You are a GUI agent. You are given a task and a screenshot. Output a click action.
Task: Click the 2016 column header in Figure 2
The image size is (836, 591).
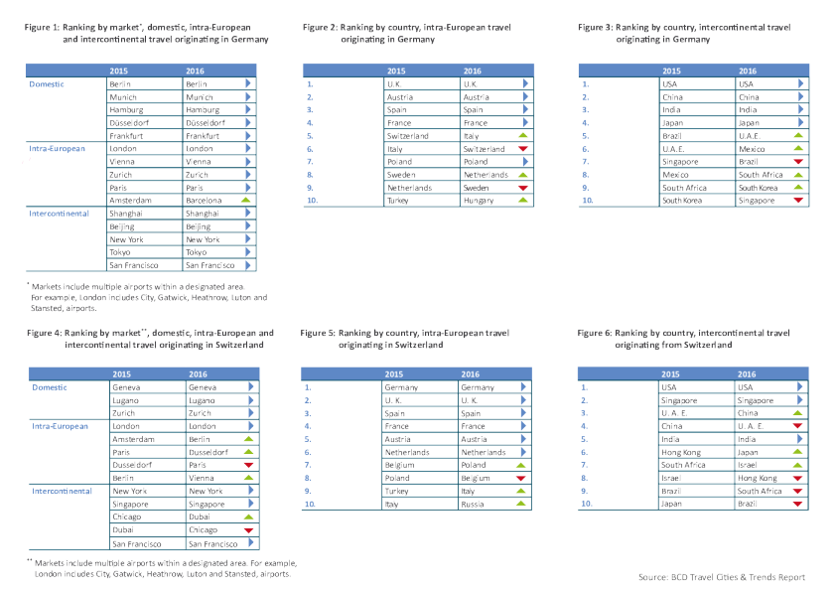click(472, 72)
